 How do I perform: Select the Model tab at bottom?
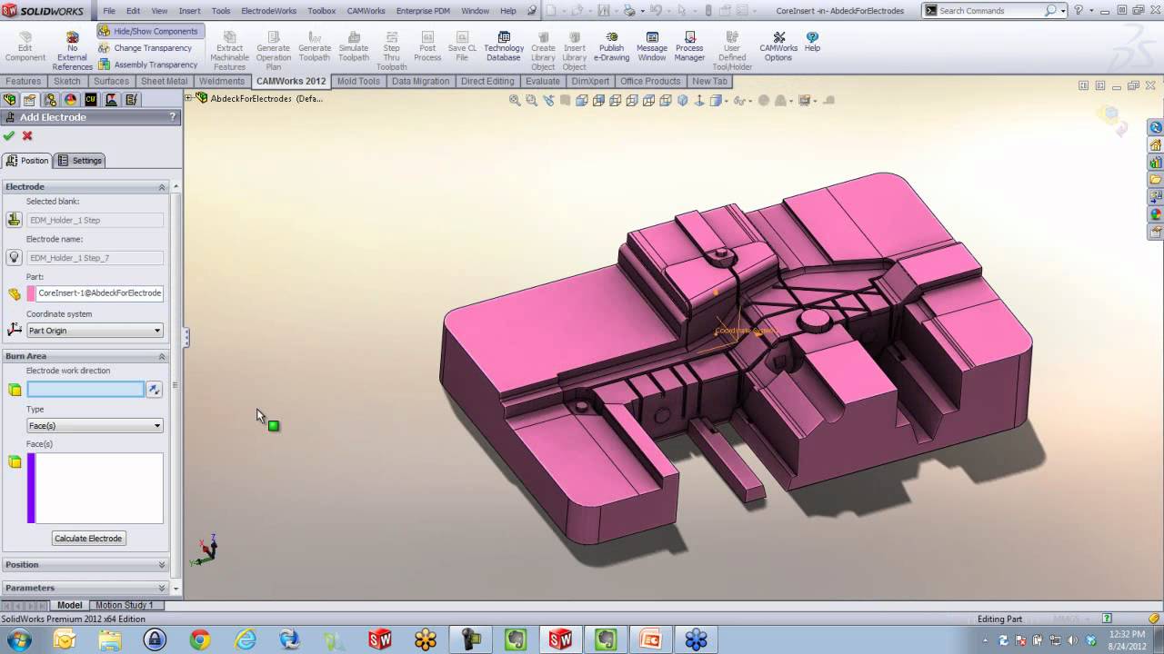tap(69, 605)
